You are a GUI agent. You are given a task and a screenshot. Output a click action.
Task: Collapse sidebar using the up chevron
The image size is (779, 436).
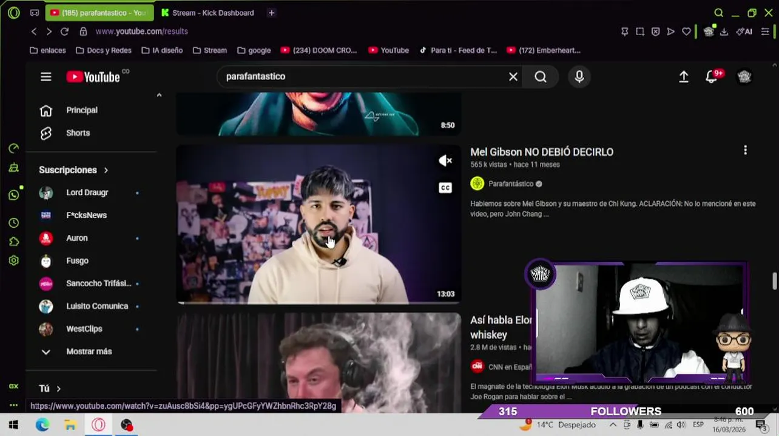(x=159, y=95)
